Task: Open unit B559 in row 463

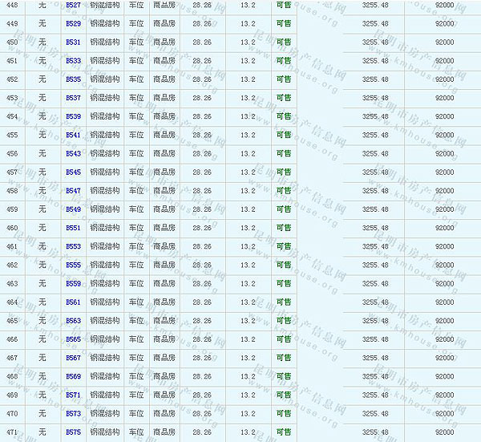Action: [73, 283]
